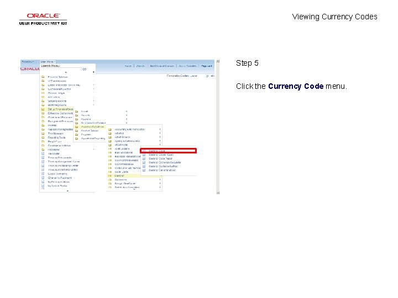Click the Operational Reporting folder icon
398x298 pixels.
point(77,139)
